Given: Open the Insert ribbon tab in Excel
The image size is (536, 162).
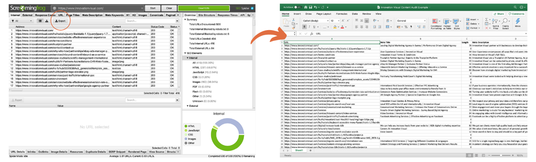Looking at the screenshot, I should click(297, 14).
